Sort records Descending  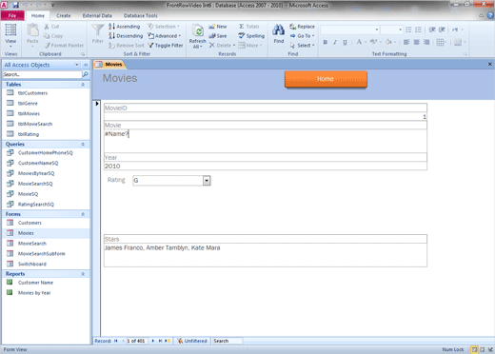pyautogui.click(x=126, y=36)
